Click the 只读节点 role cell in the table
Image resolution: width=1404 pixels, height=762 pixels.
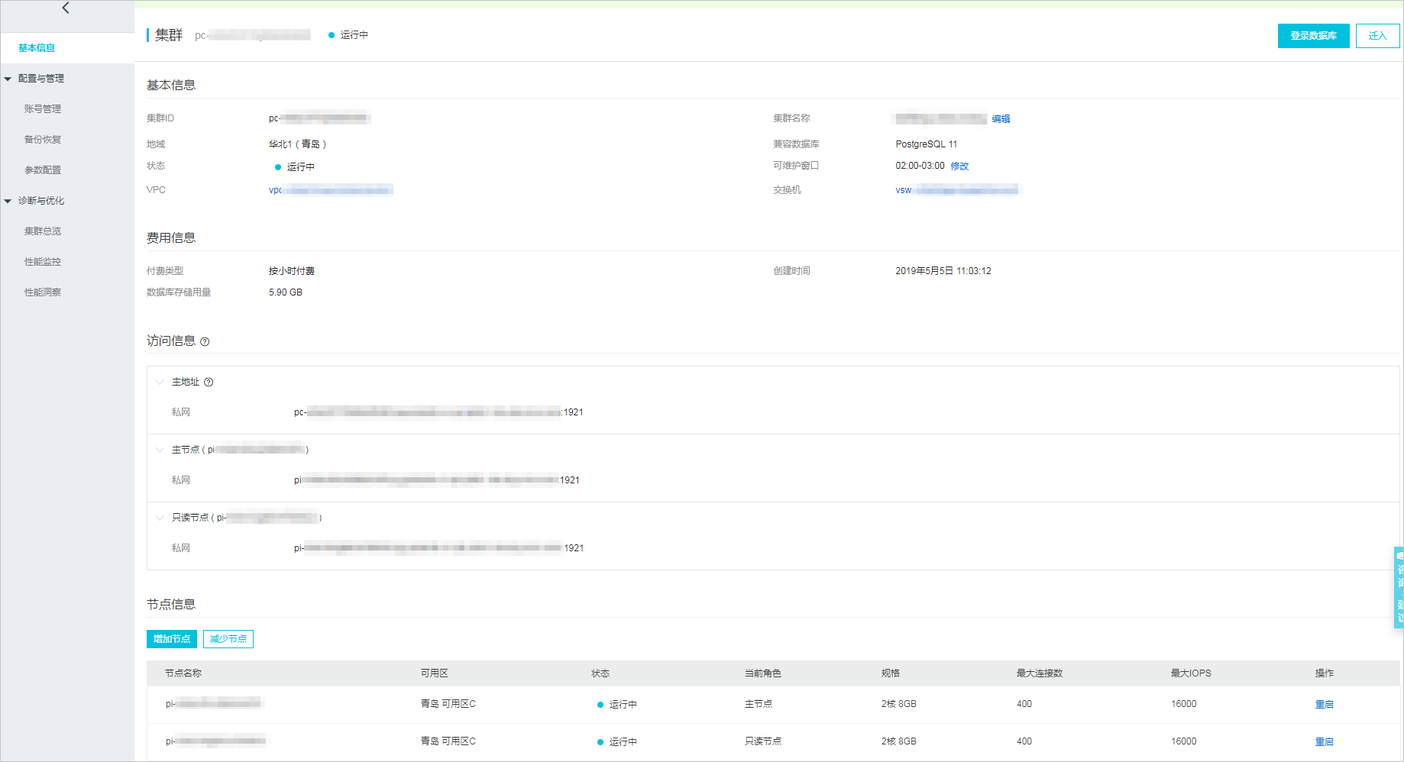pyautogui.click(x=762, y=741)
